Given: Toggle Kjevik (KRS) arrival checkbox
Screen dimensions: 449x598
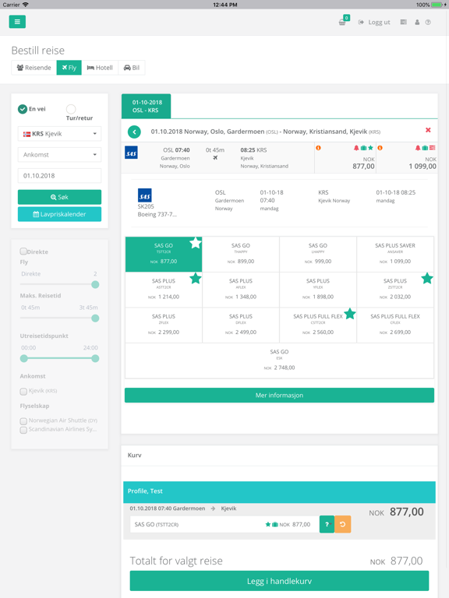Looking at the screenshot, I should 23,392.
